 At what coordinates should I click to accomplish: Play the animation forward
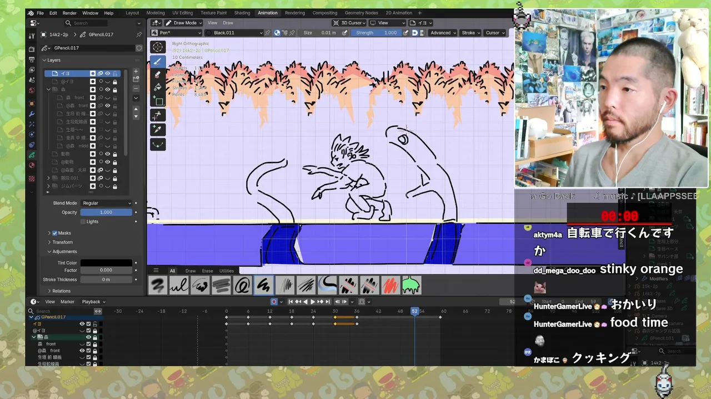pyautogui.click(x=312, y=301)
